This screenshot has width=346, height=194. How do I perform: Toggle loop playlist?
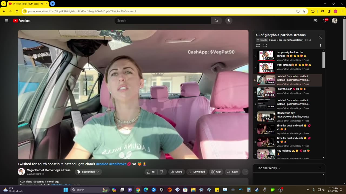pyautogui.click(x=258, y=46)
